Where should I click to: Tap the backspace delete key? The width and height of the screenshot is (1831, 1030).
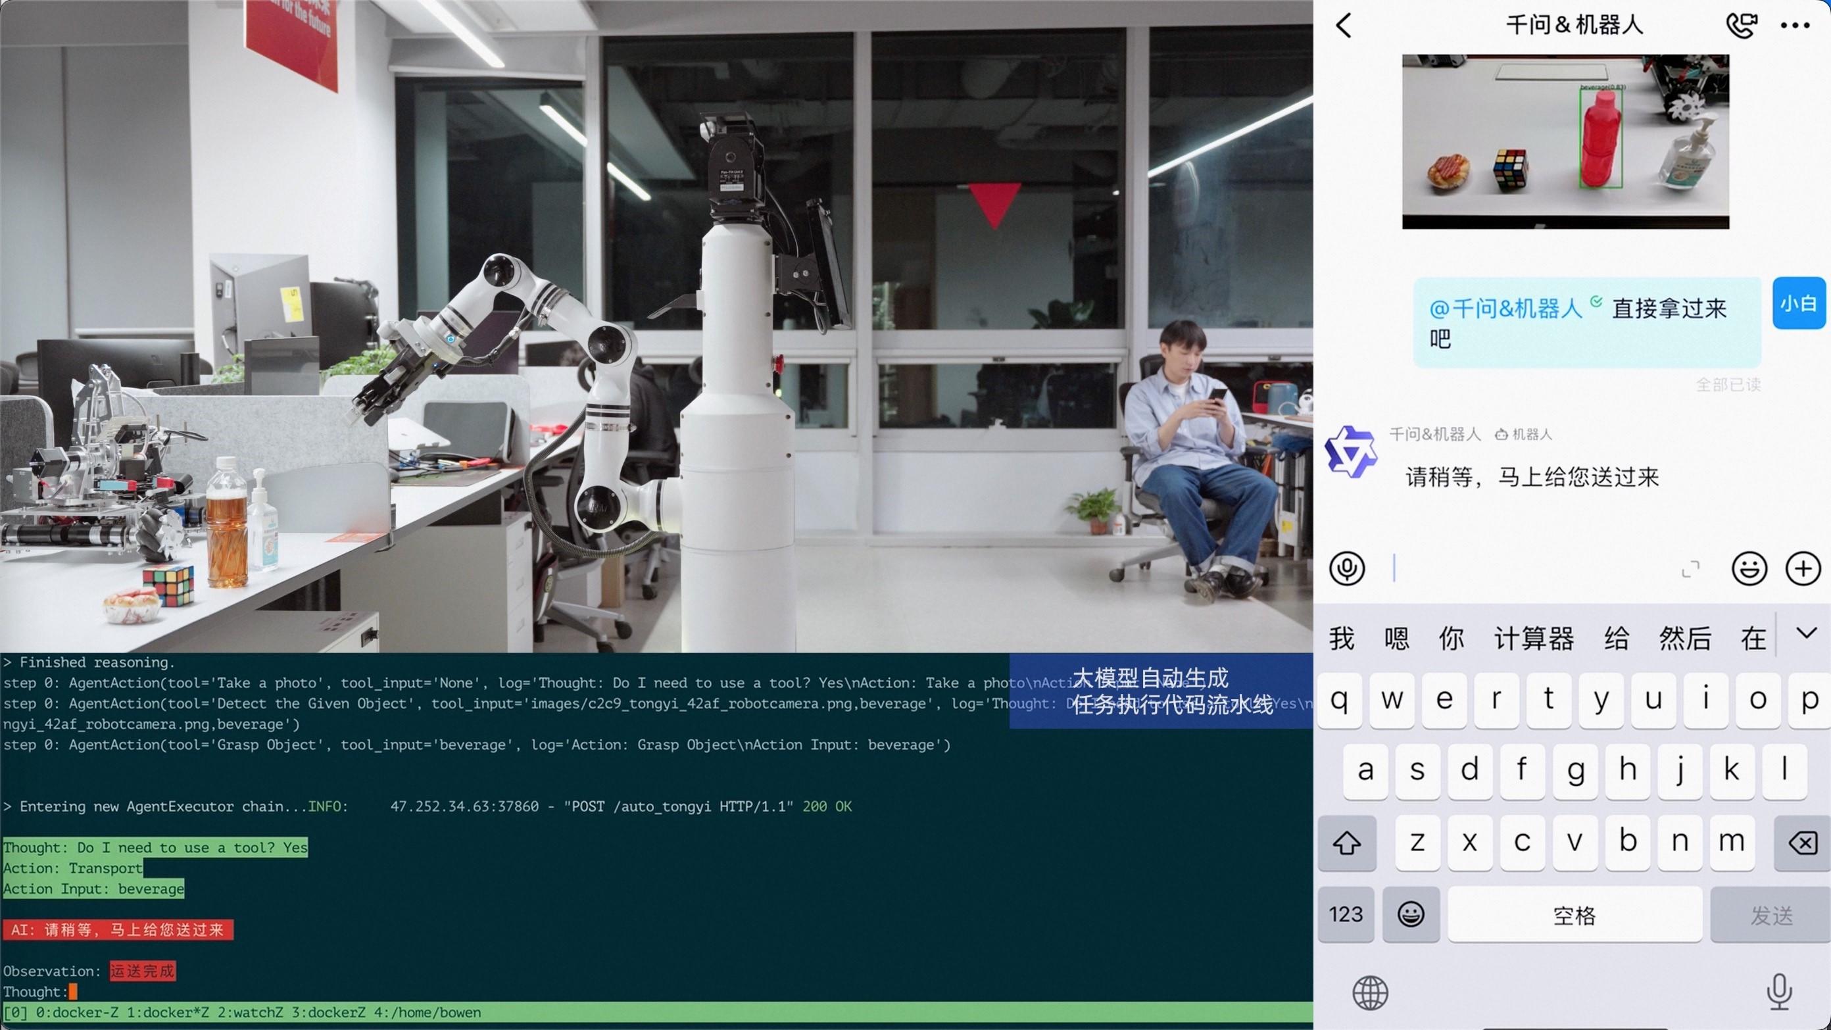(x=1803, y=844)
